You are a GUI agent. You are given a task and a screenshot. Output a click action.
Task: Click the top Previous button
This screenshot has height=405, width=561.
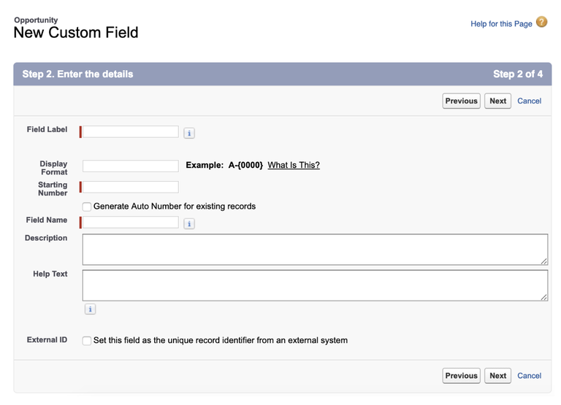coord(461,101)
